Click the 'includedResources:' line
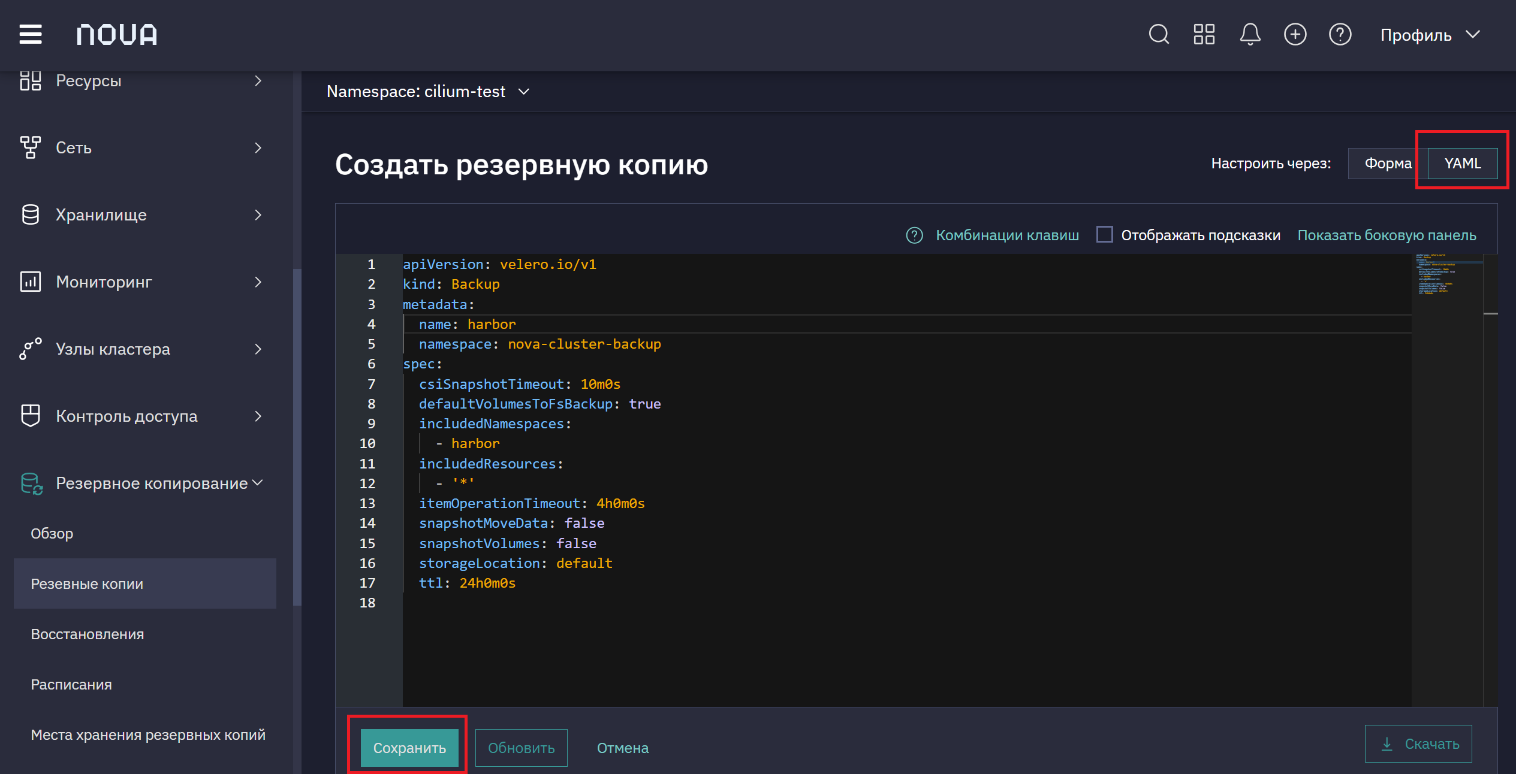The height and width of the screenshot is (774, 1516). point(491,464)
